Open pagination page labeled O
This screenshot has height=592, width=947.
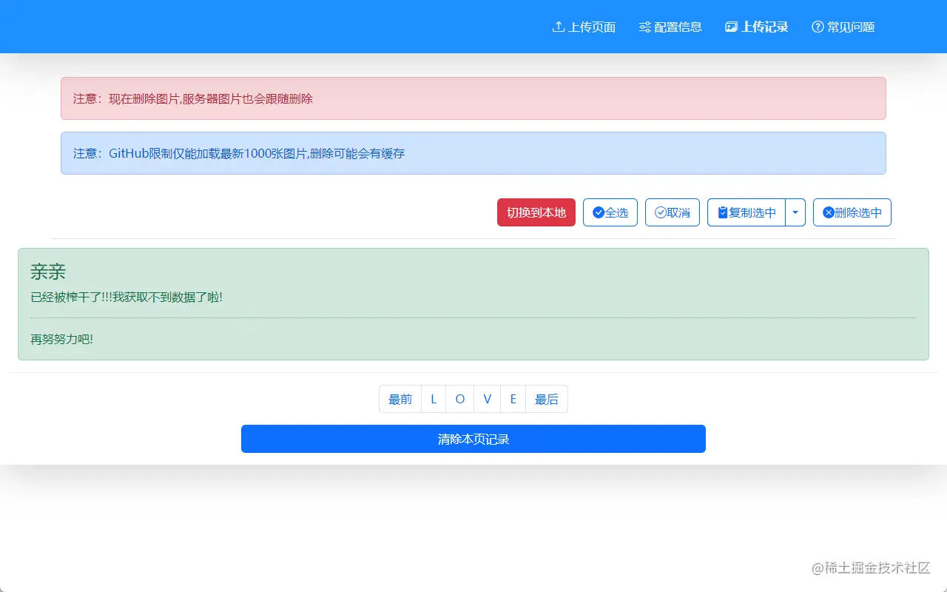pyautogui.click(x=460, y=399)
